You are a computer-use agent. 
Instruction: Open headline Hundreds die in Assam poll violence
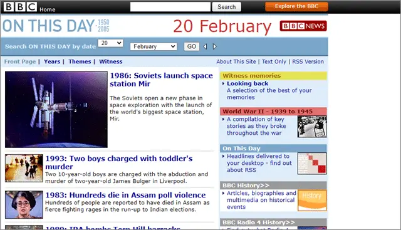pos(125,195)
